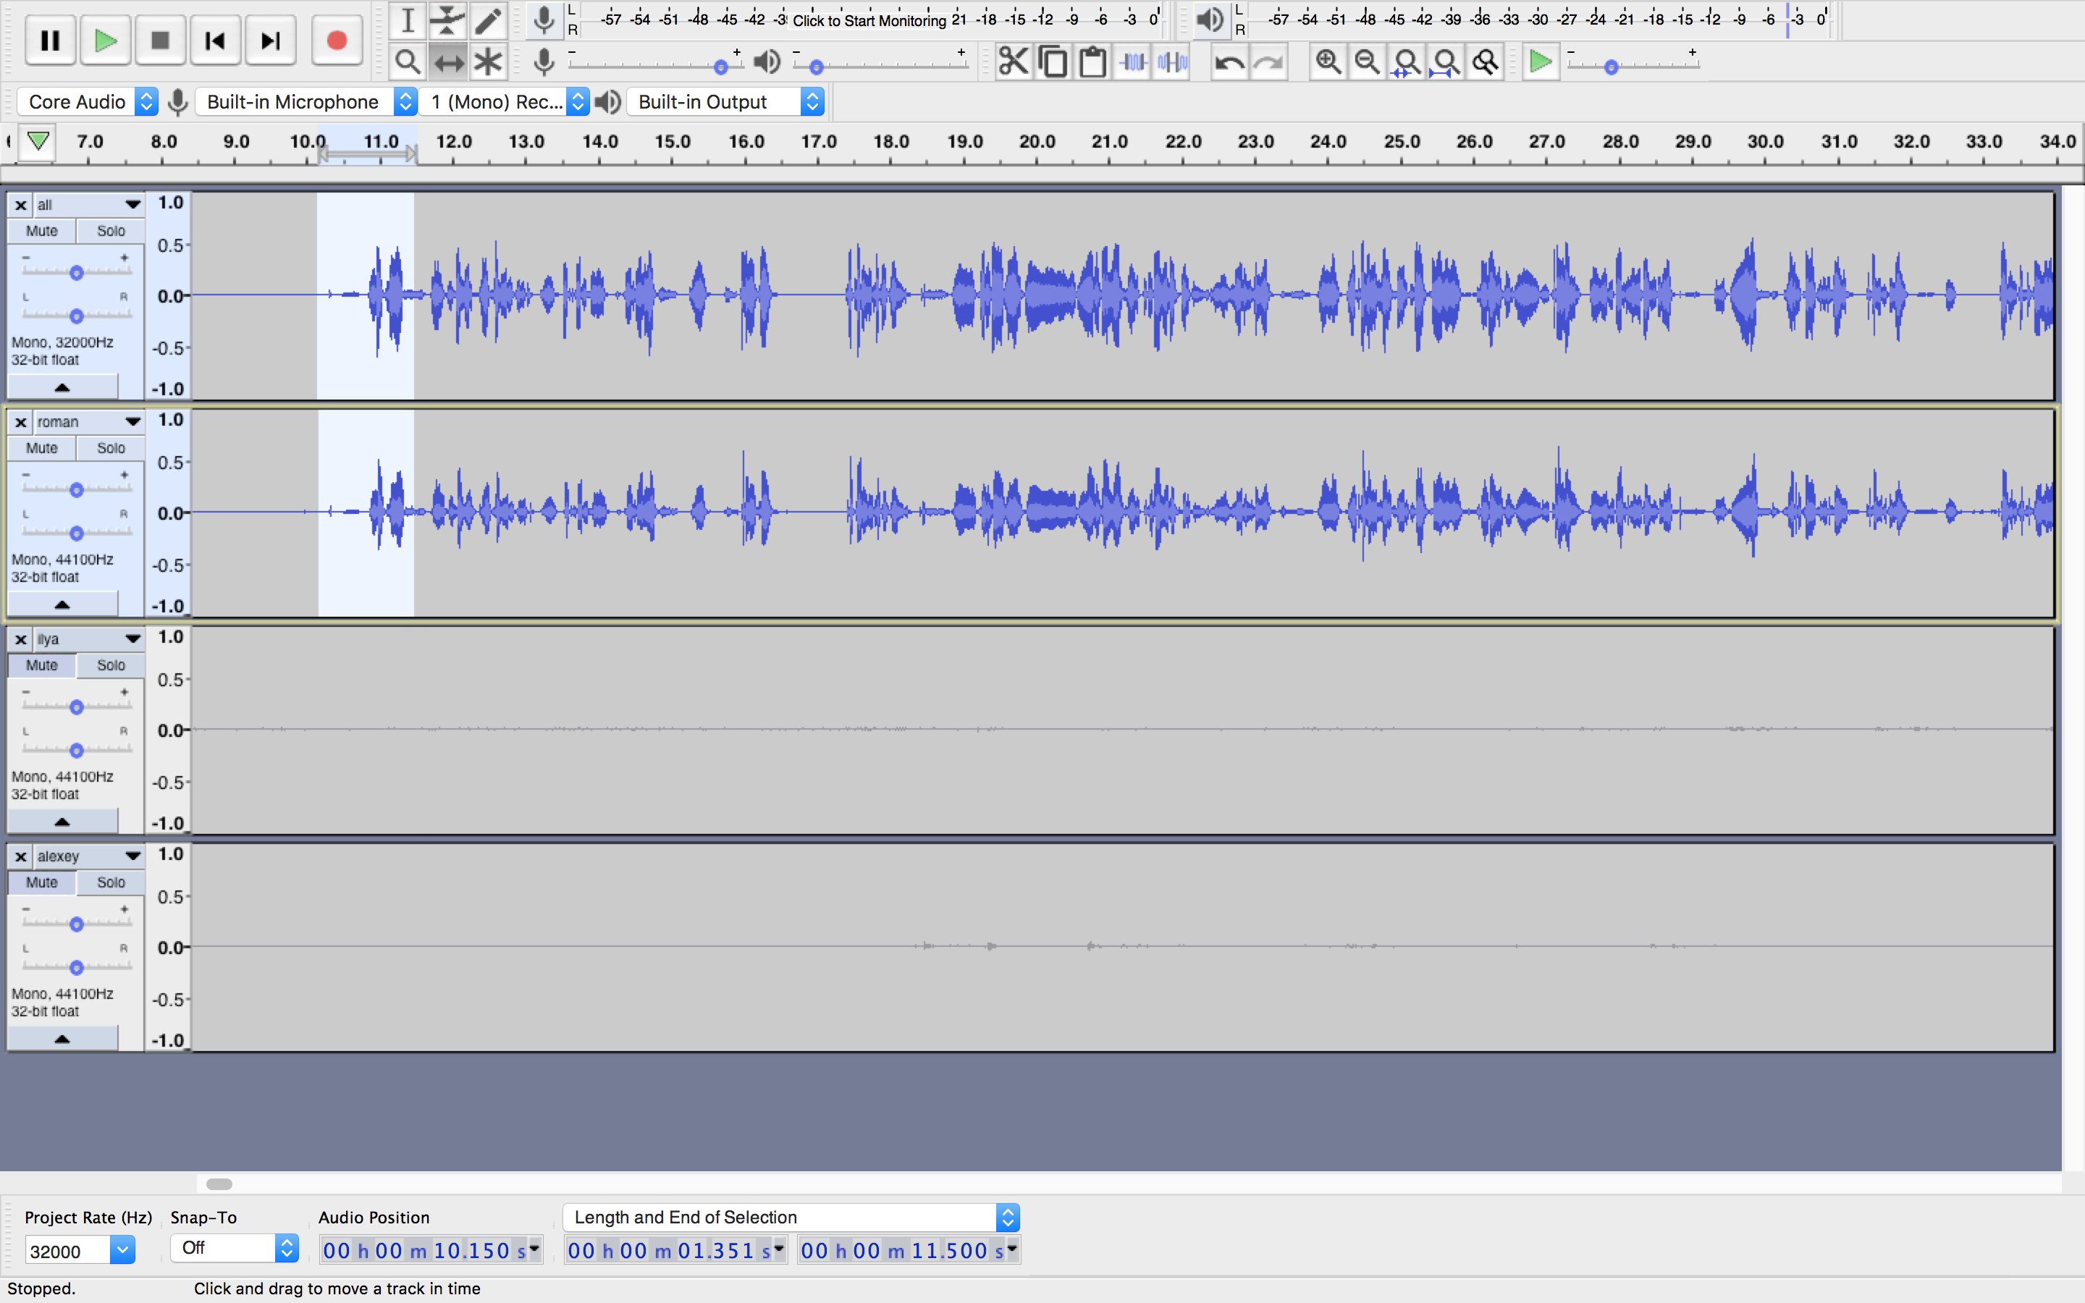Screen dimensions: 2085x1303
Task: Click the Undo arrow icon
Action: tap(1229, 62)
